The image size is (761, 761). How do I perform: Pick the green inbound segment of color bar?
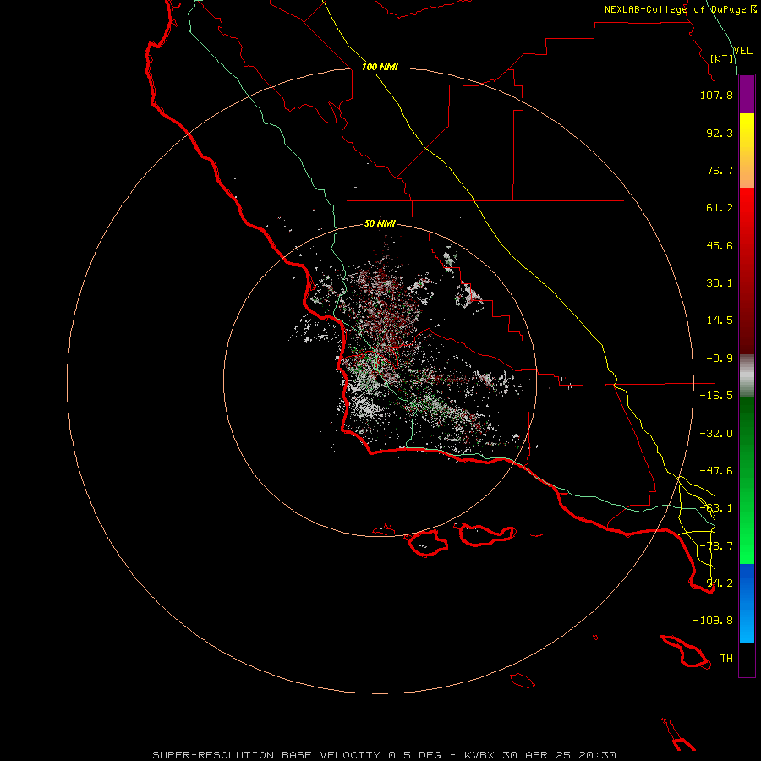(x=747, y=480)
